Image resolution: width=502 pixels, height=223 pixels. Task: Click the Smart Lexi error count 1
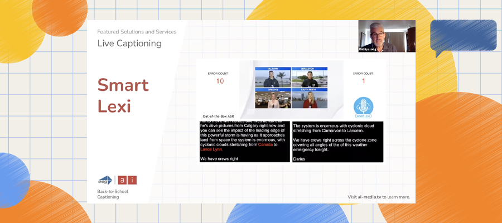(363, 81)
